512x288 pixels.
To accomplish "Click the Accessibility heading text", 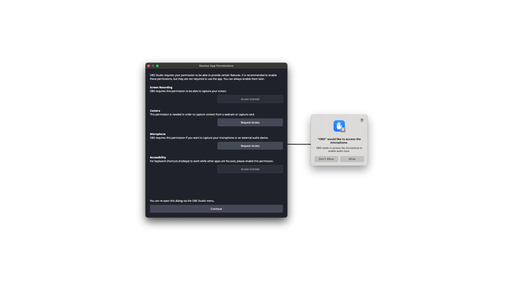I will (x=158, y=157).
